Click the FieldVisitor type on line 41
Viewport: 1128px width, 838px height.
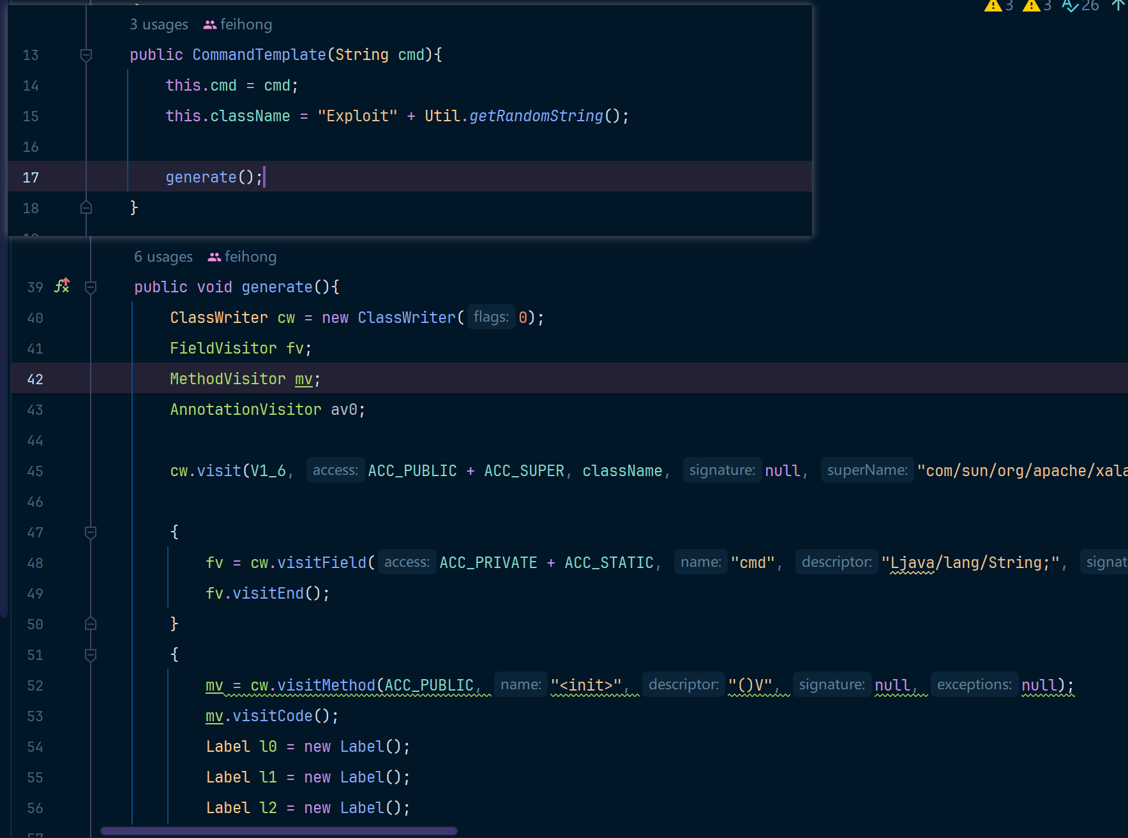[x=223, y=348]
